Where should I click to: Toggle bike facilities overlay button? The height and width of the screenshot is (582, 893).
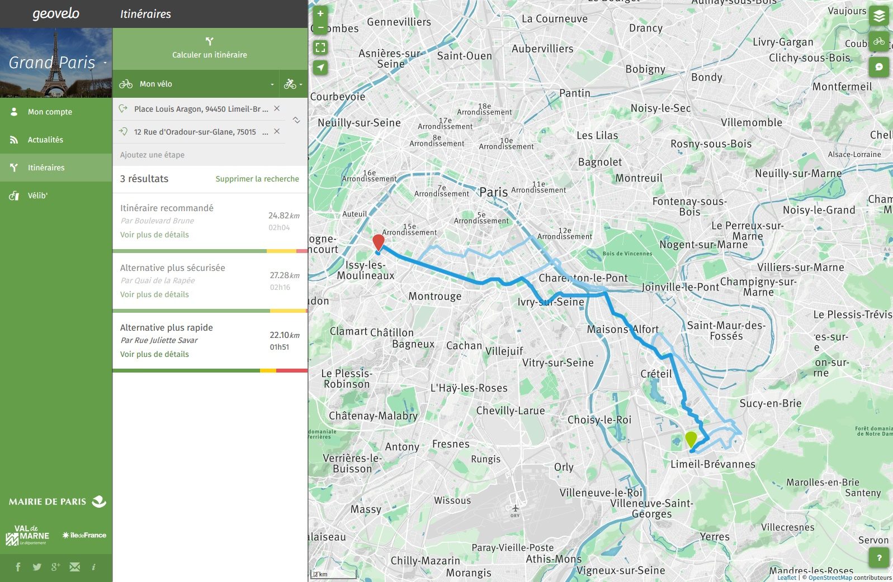[x=879, y=41]
